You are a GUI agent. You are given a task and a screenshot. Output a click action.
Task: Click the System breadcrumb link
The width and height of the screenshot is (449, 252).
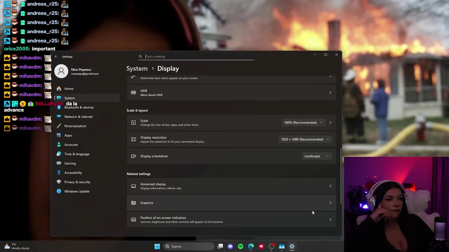pyautogui.click(x=137, y=69)
